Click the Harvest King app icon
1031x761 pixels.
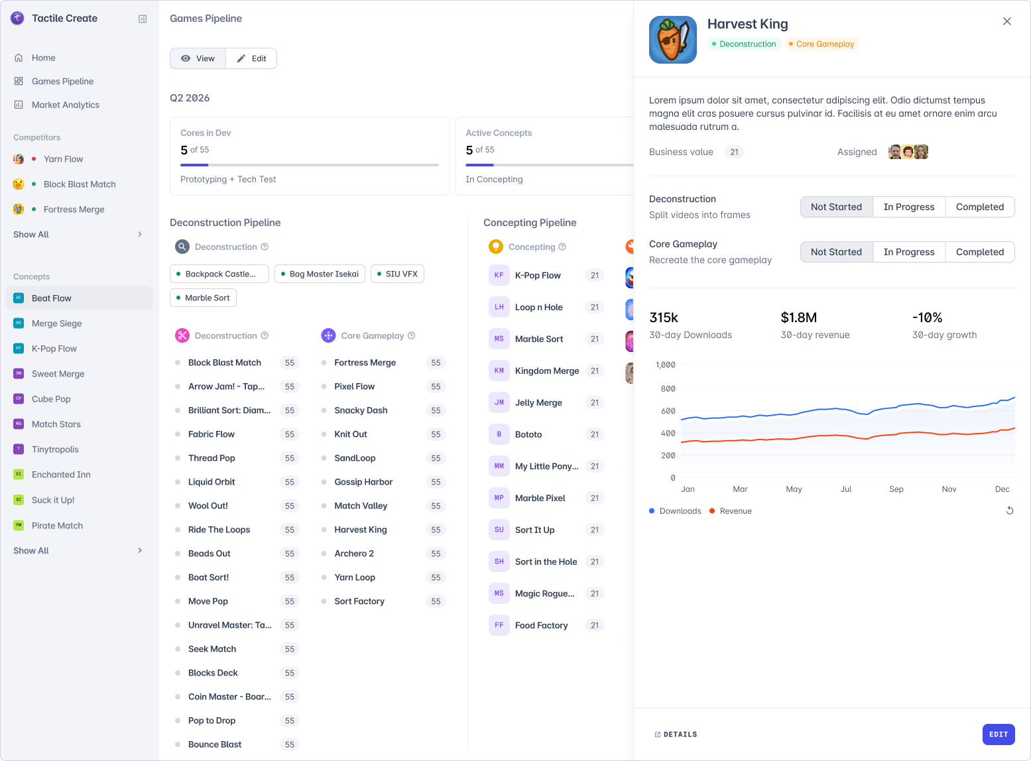672,40
